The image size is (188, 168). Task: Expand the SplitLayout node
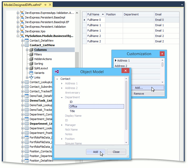tap(27, 68)
